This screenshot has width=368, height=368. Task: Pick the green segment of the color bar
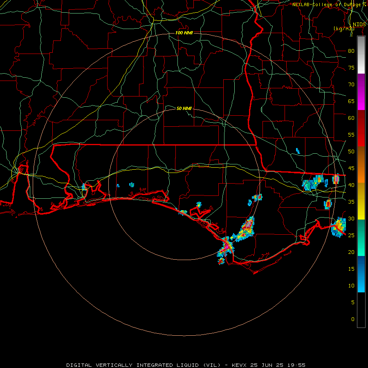click(361, 238)
